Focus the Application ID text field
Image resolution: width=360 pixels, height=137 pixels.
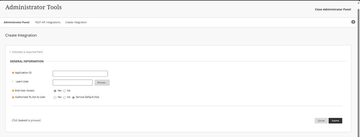80,74
